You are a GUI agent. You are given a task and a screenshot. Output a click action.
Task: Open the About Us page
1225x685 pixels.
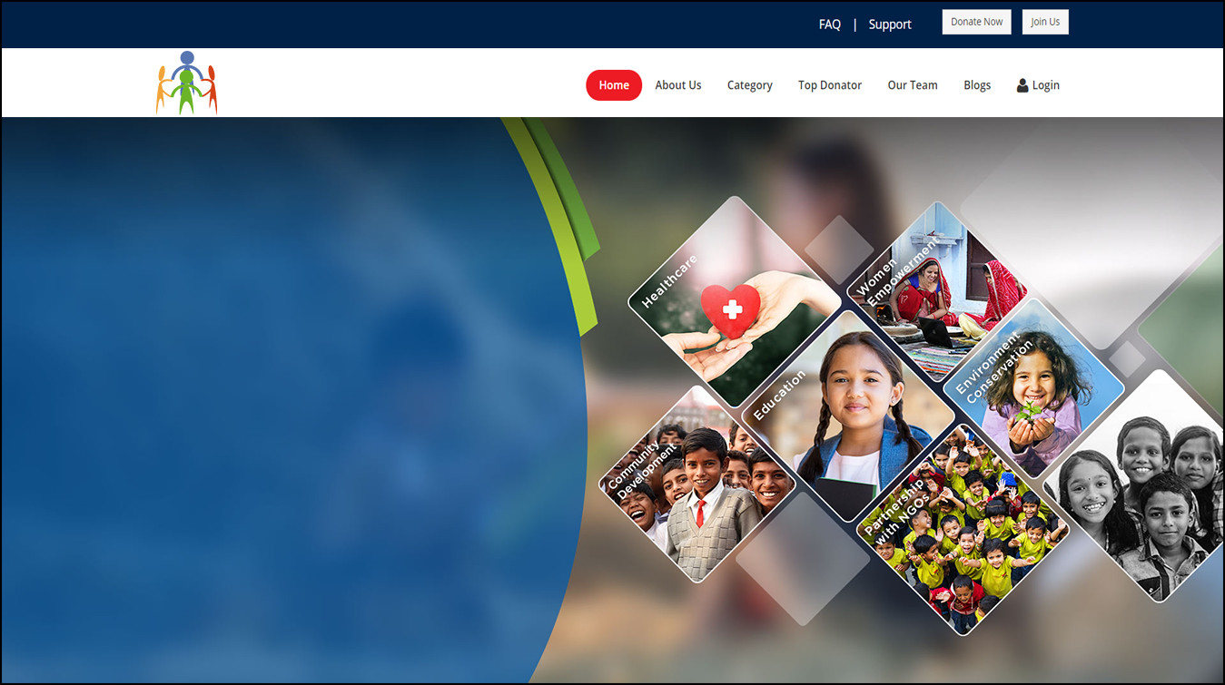pos(677,85)
